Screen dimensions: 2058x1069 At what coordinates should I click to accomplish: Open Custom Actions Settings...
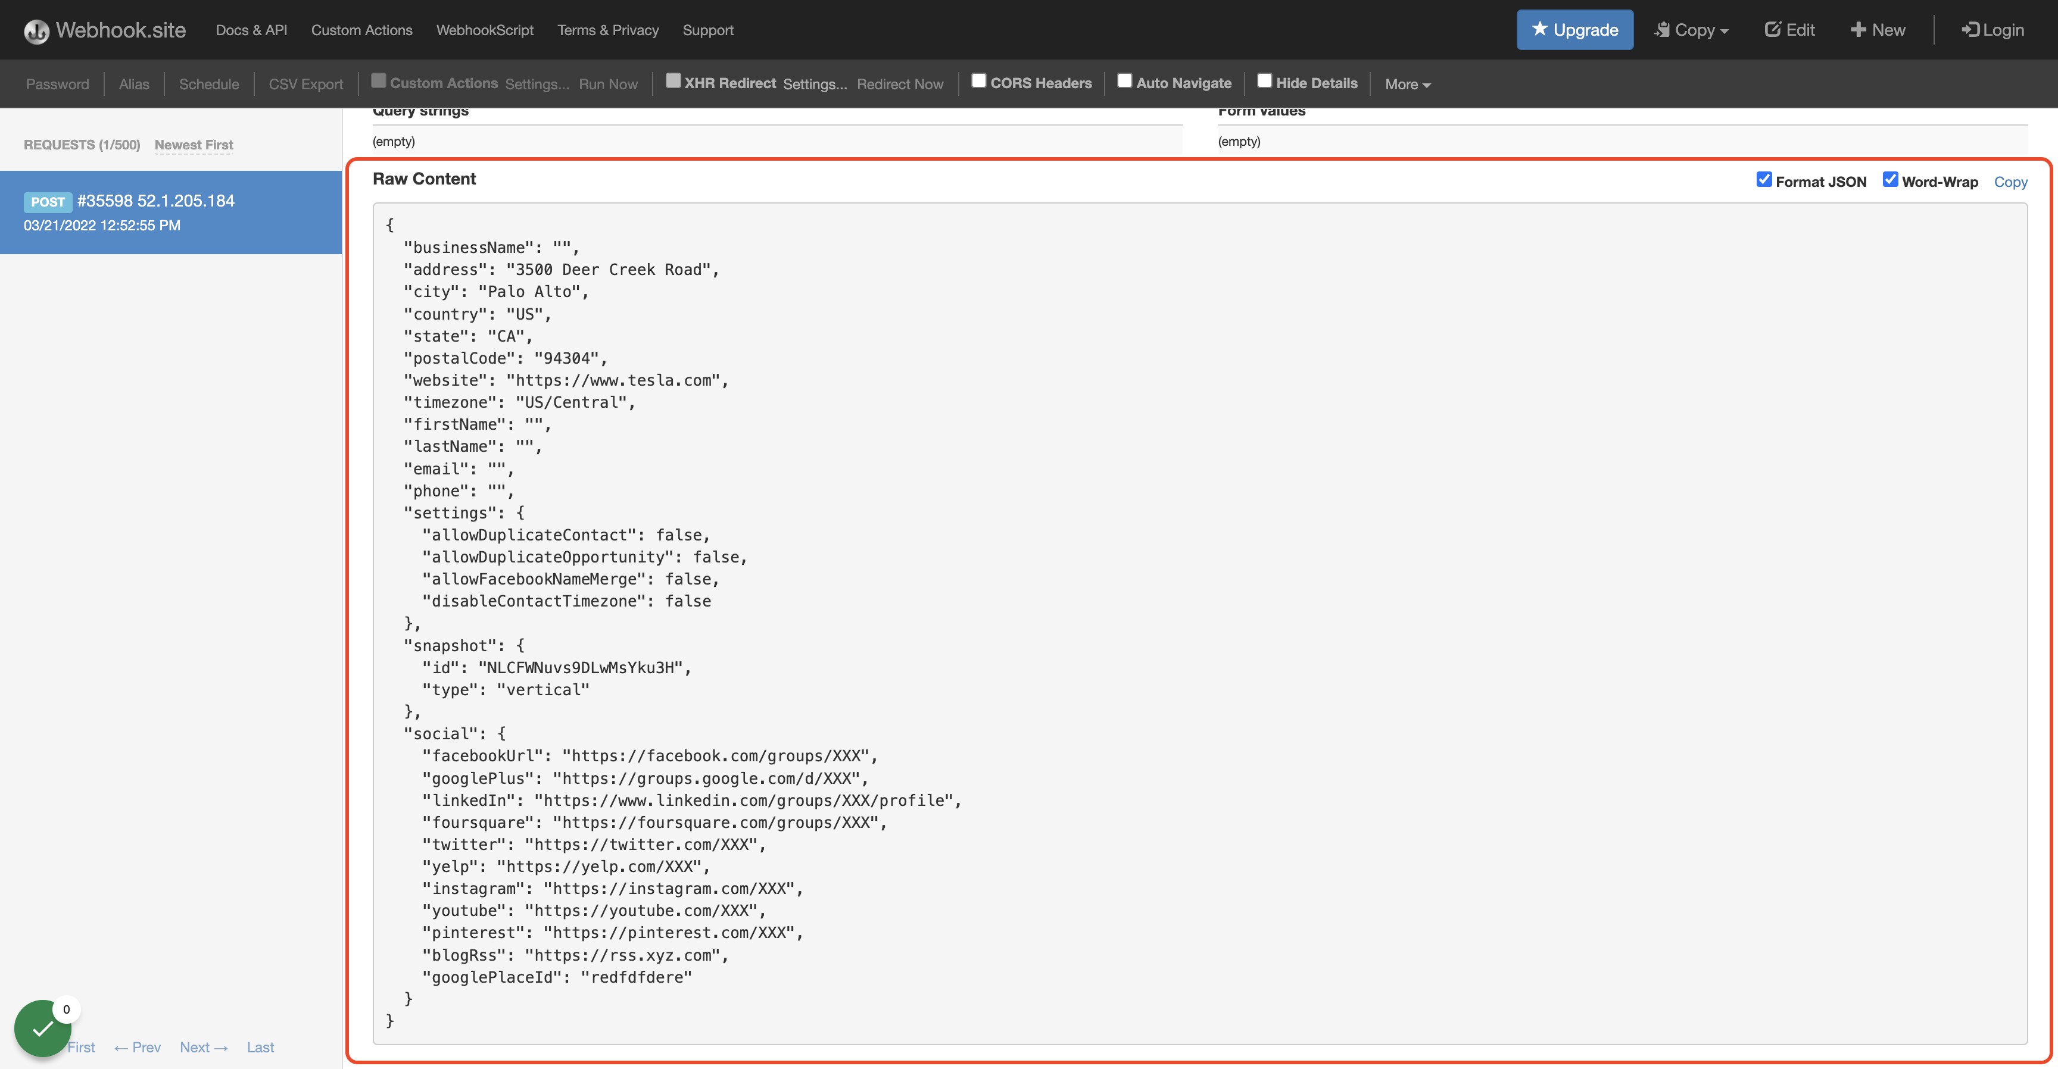pyautogui.click(x=537, y=84)
